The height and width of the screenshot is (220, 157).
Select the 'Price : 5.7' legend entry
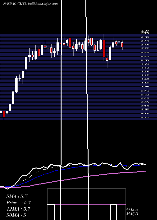(19, 203)
